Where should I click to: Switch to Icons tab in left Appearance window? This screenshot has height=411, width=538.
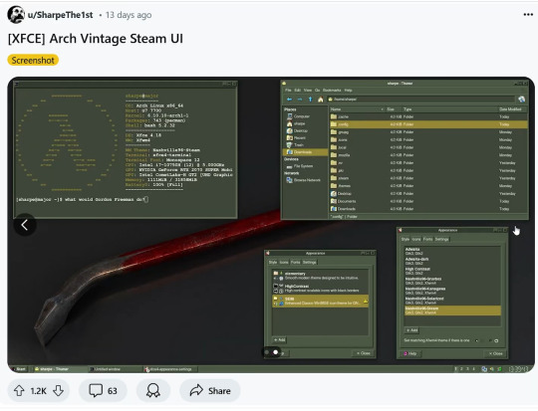284,263
